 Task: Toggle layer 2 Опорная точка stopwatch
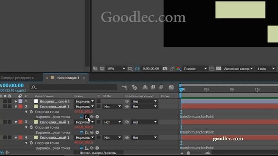[31, 112]
